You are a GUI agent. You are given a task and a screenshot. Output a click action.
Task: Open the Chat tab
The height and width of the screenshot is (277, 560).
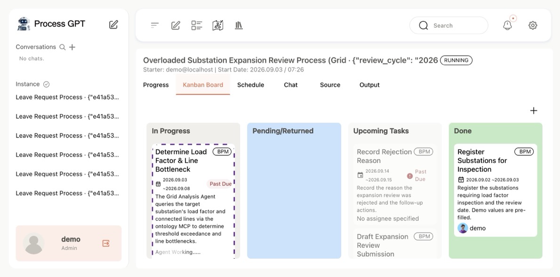pos(291,85)
